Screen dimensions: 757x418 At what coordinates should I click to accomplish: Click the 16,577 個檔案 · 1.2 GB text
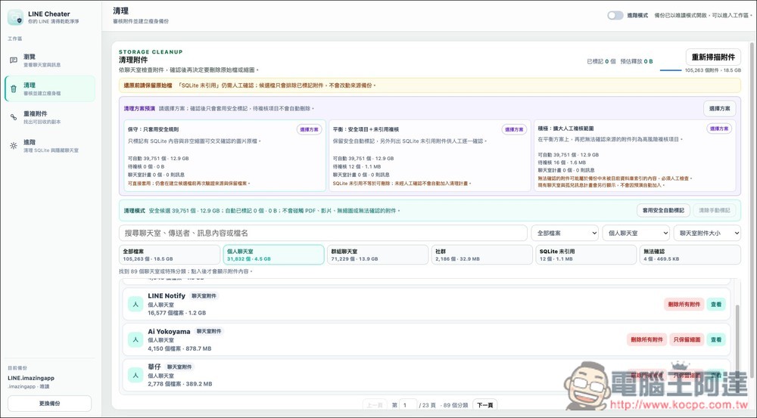tap(176, 313)
